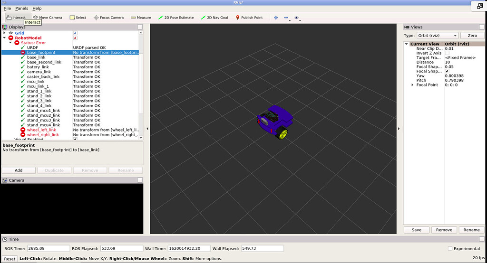The height and width of the screenshot is (263, 487).
Task: Select the caster_back_link row
Action: [70, 76]
